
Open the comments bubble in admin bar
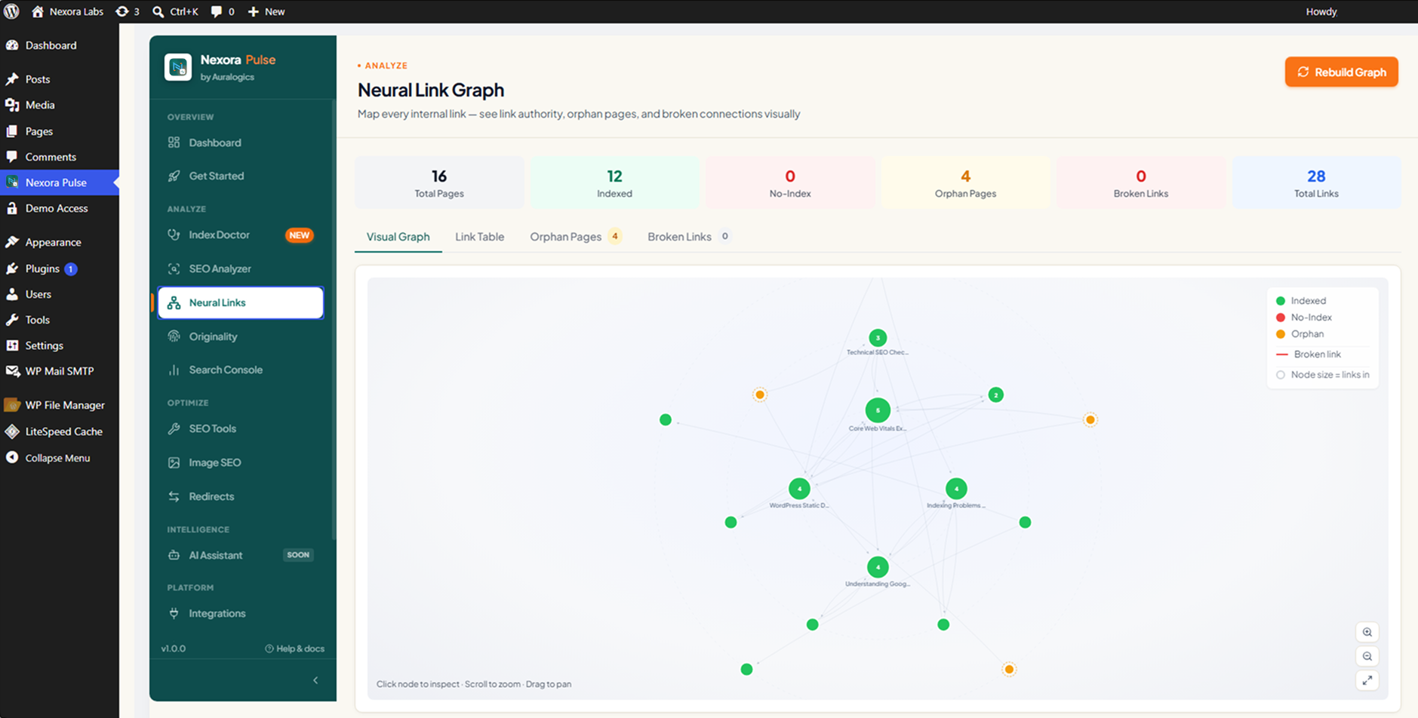223,11
